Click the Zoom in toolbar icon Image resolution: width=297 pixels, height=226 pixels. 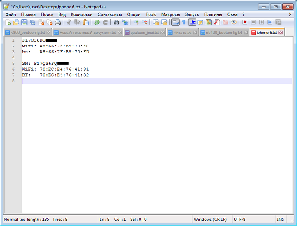tap(136, 22)
